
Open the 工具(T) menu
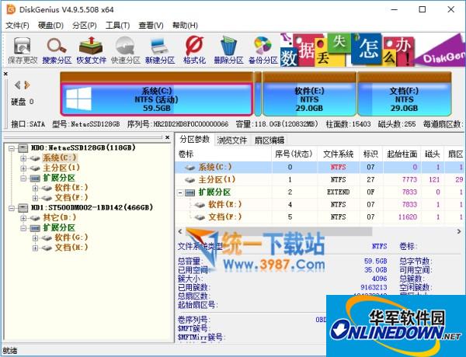coord(118,26)
